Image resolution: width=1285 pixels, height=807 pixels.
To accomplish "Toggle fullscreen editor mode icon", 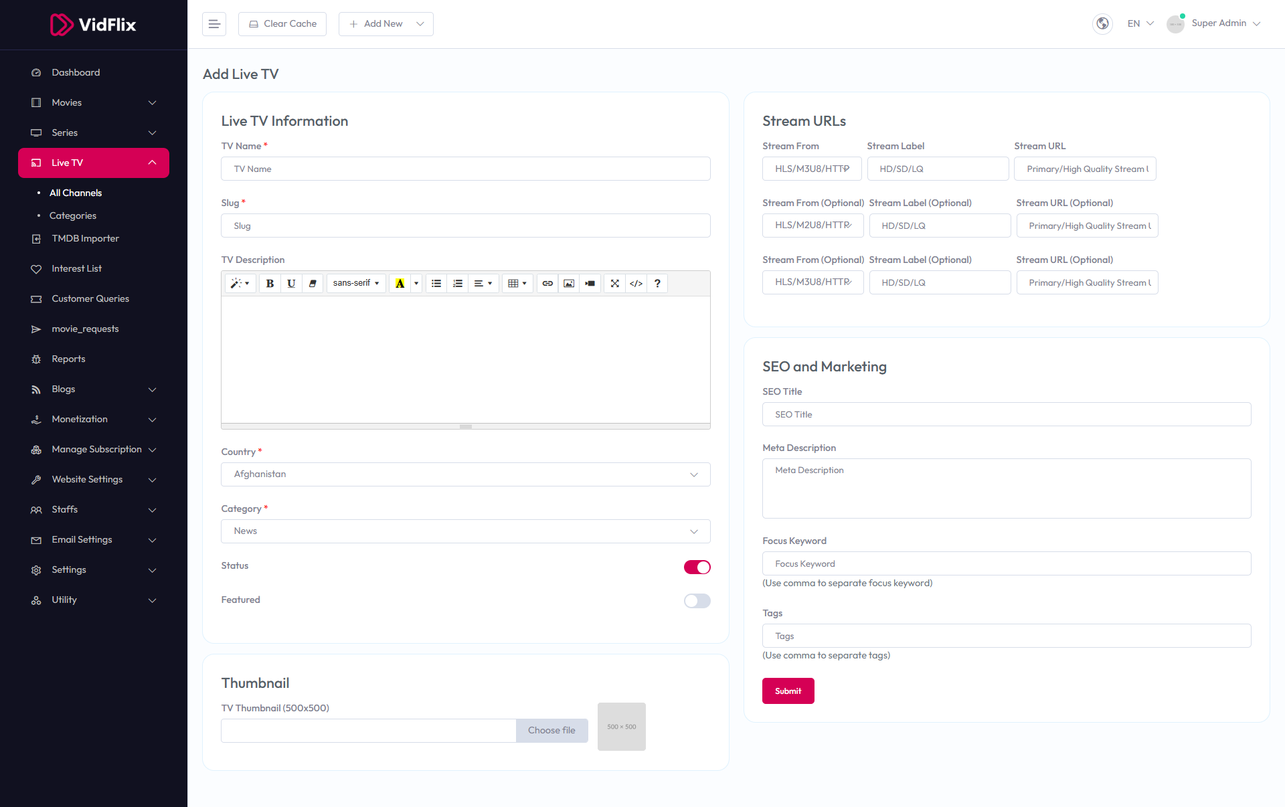I will [614, 284].
